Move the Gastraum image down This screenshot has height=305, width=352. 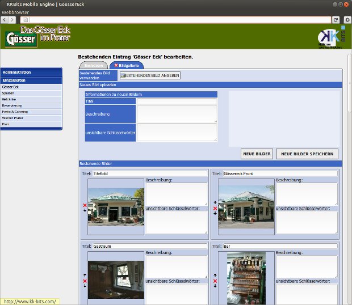[85, 286]
